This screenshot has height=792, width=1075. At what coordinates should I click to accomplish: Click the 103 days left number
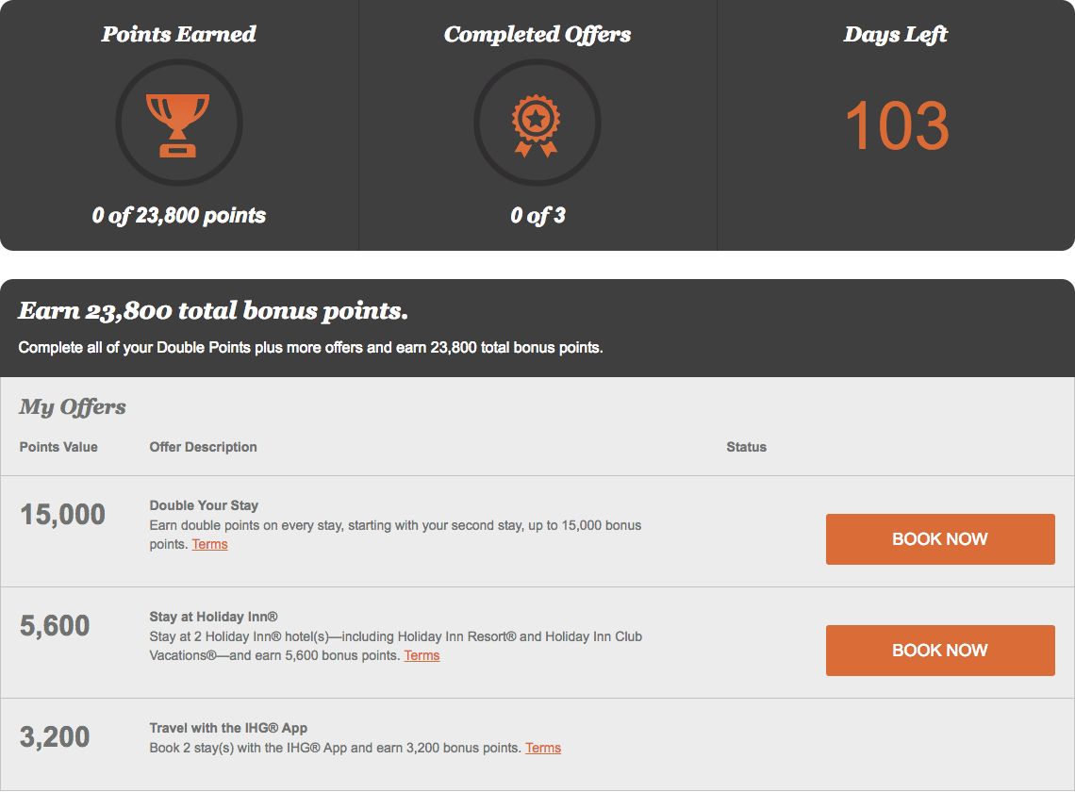896,125
